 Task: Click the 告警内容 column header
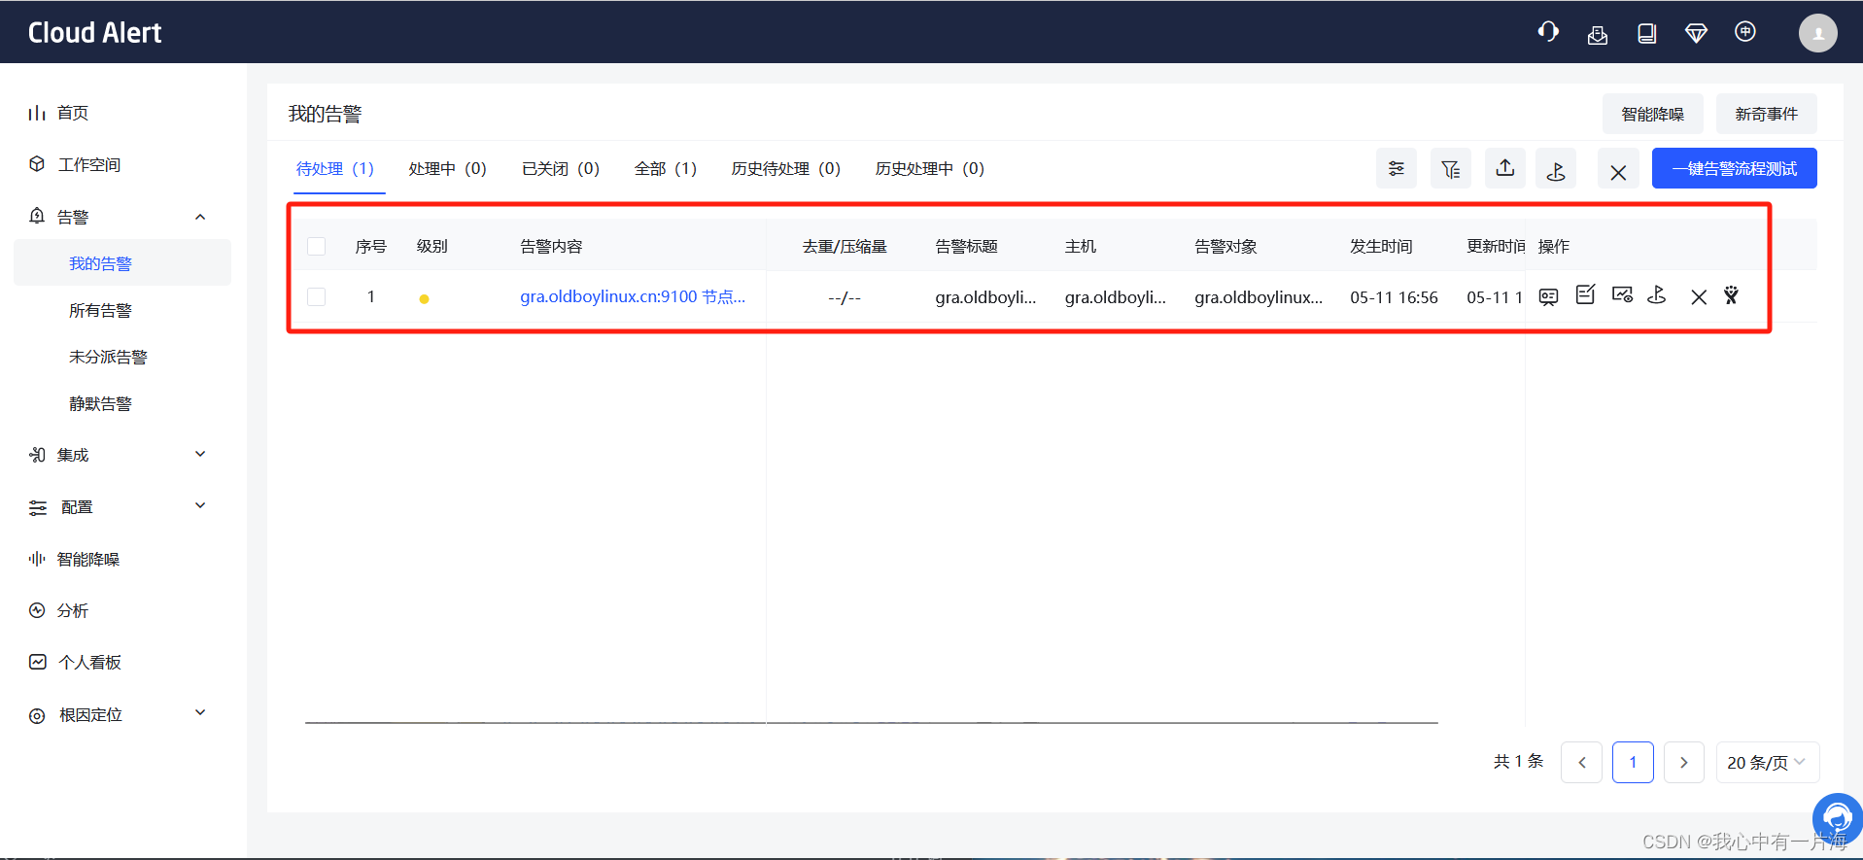(x=551, y=247)
